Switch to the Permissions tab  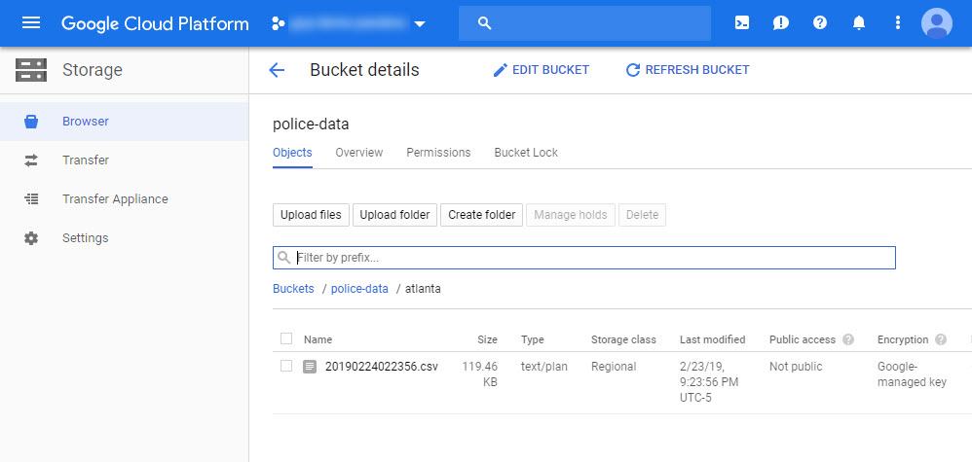click(438, 153)
